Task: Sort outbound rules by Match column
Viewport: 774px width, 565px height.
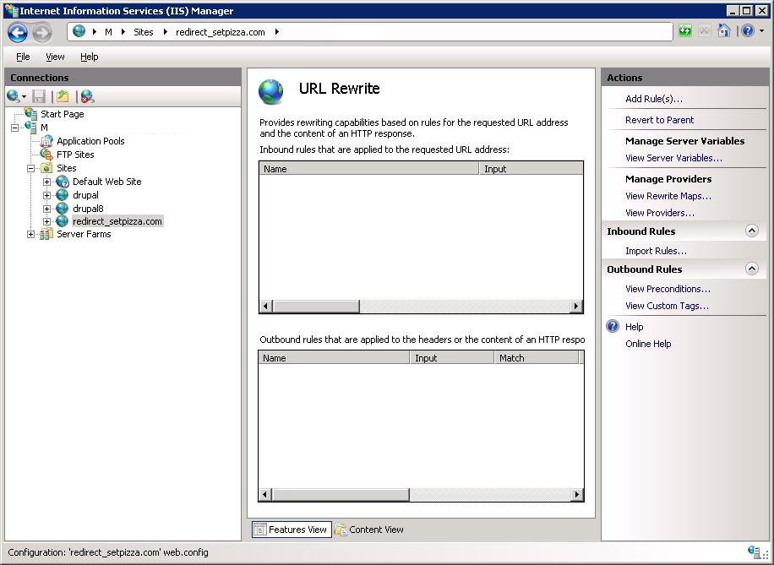Action: click(x=536, y=358)
